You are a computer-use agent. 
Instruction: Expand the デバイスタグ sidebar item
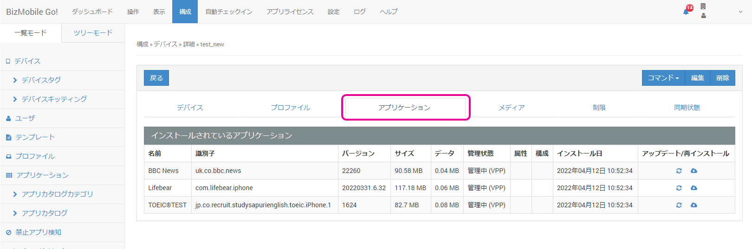(x=41, y=80)
